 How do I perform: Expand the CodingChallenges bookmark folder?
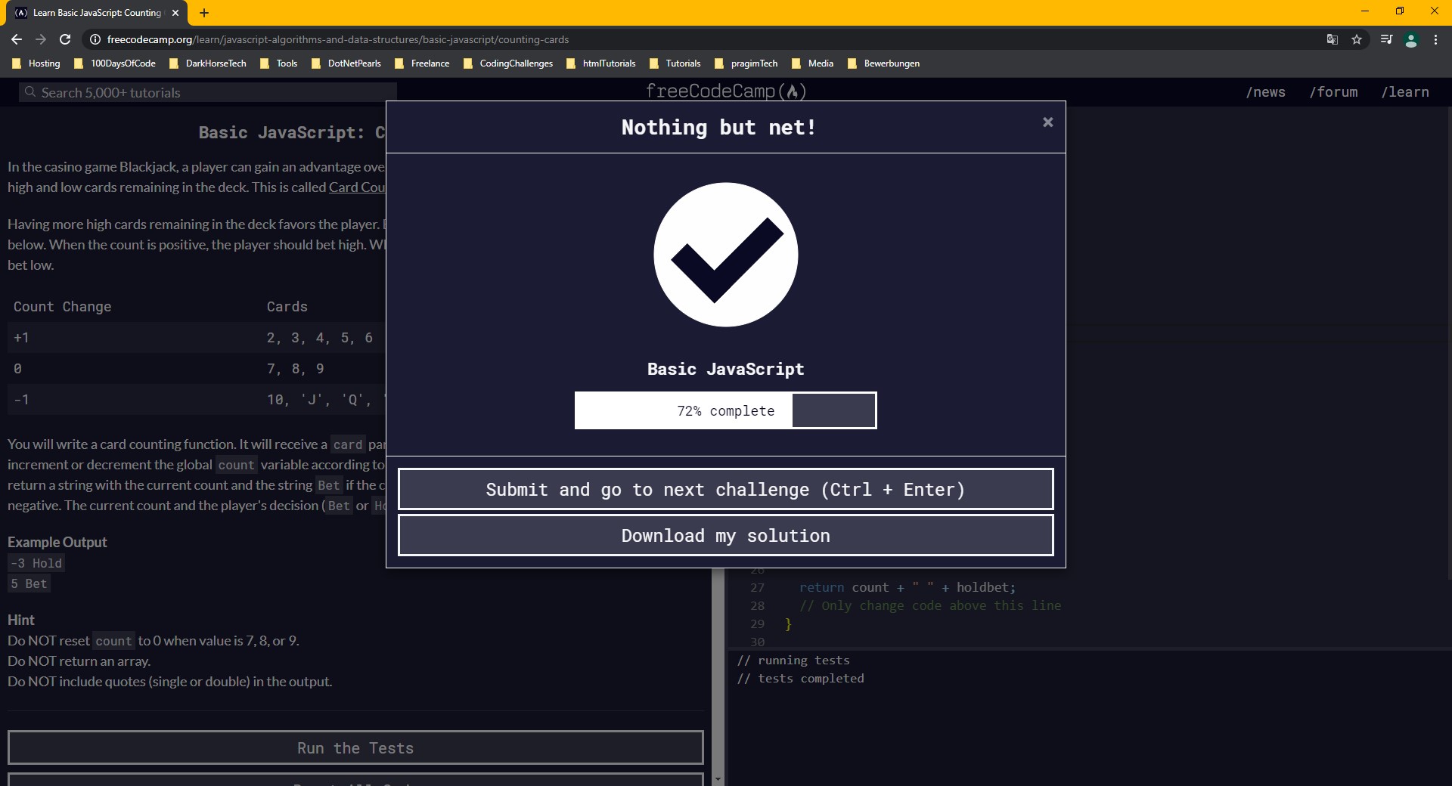click(x=508, y=63)
